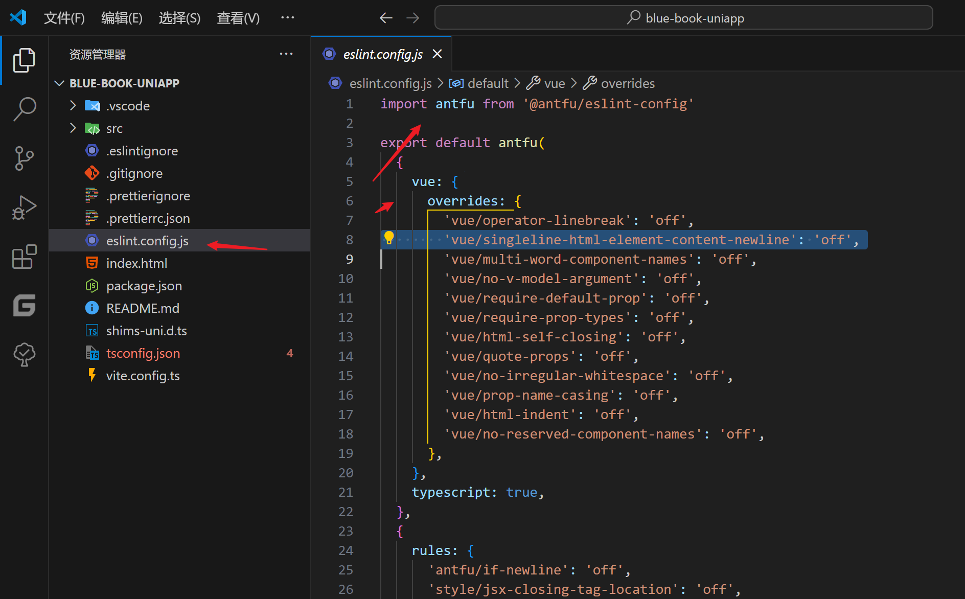Open the Gitee G icon view
The height and width of the screenshot is (599, 965).
tap(24, 306)
